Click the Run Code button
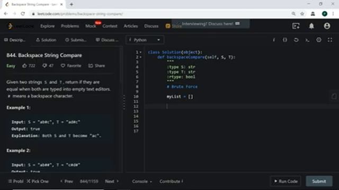Image resolution: width=339 pixels, height=190 pixels. [286, 181]
